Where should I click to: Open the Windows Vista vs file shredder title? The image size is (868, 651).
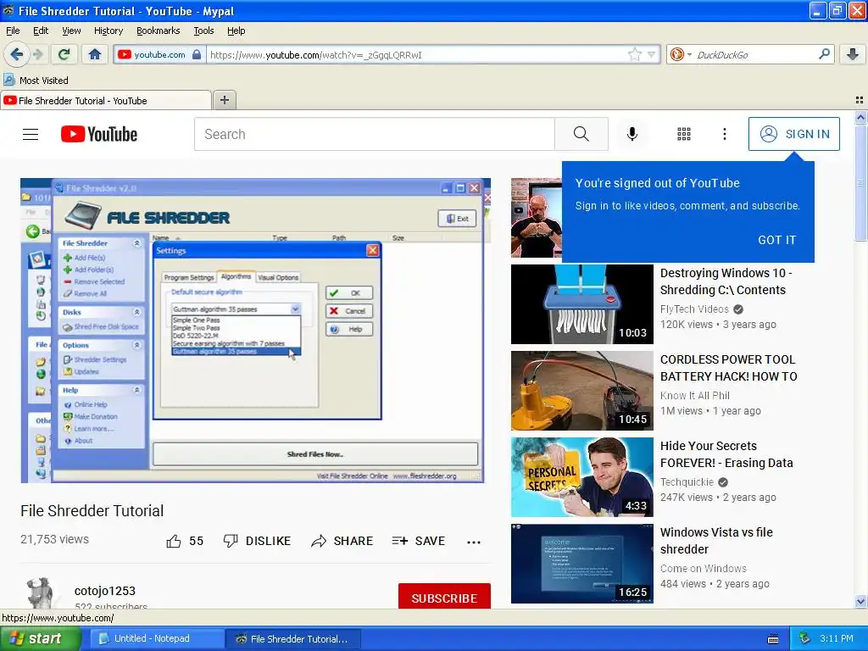[x=716, y=540]
